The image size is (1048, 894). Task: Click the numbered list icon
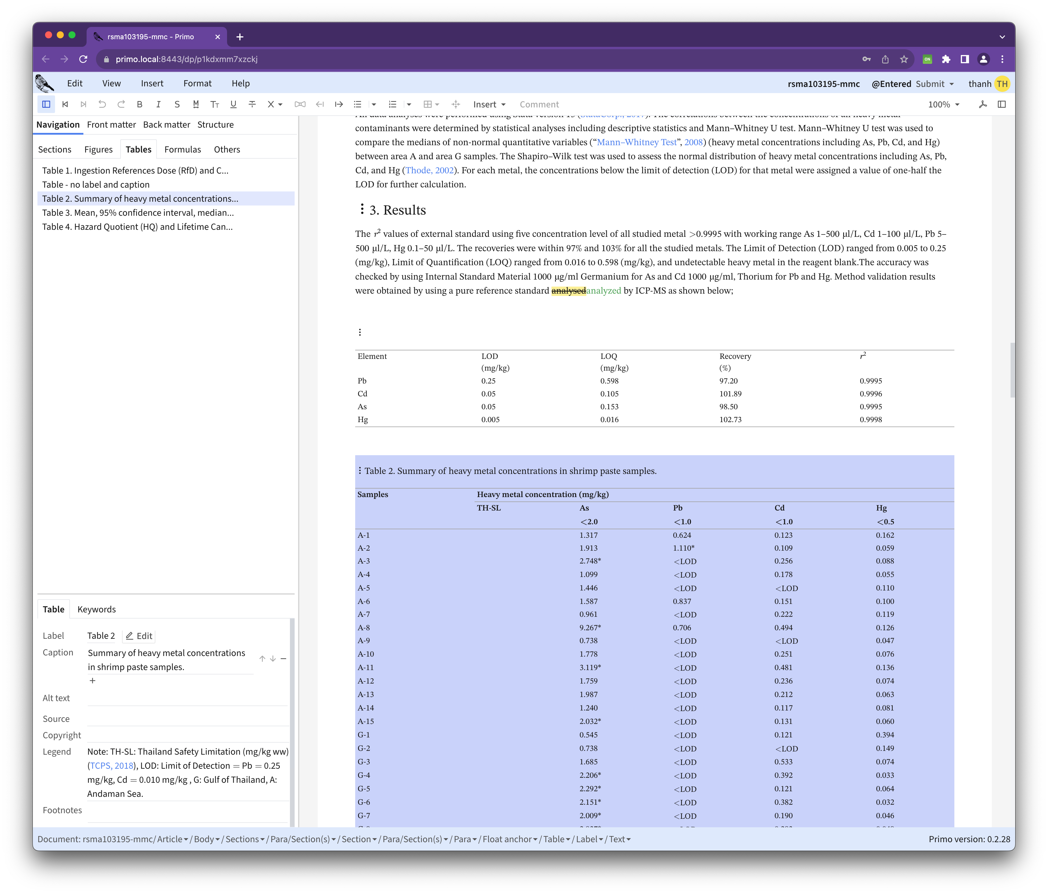click(393, 104)
